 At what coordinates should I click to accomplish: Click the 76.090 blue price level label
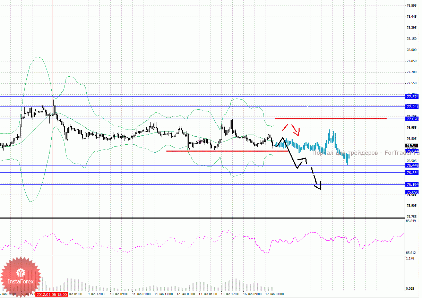[412, 192]
